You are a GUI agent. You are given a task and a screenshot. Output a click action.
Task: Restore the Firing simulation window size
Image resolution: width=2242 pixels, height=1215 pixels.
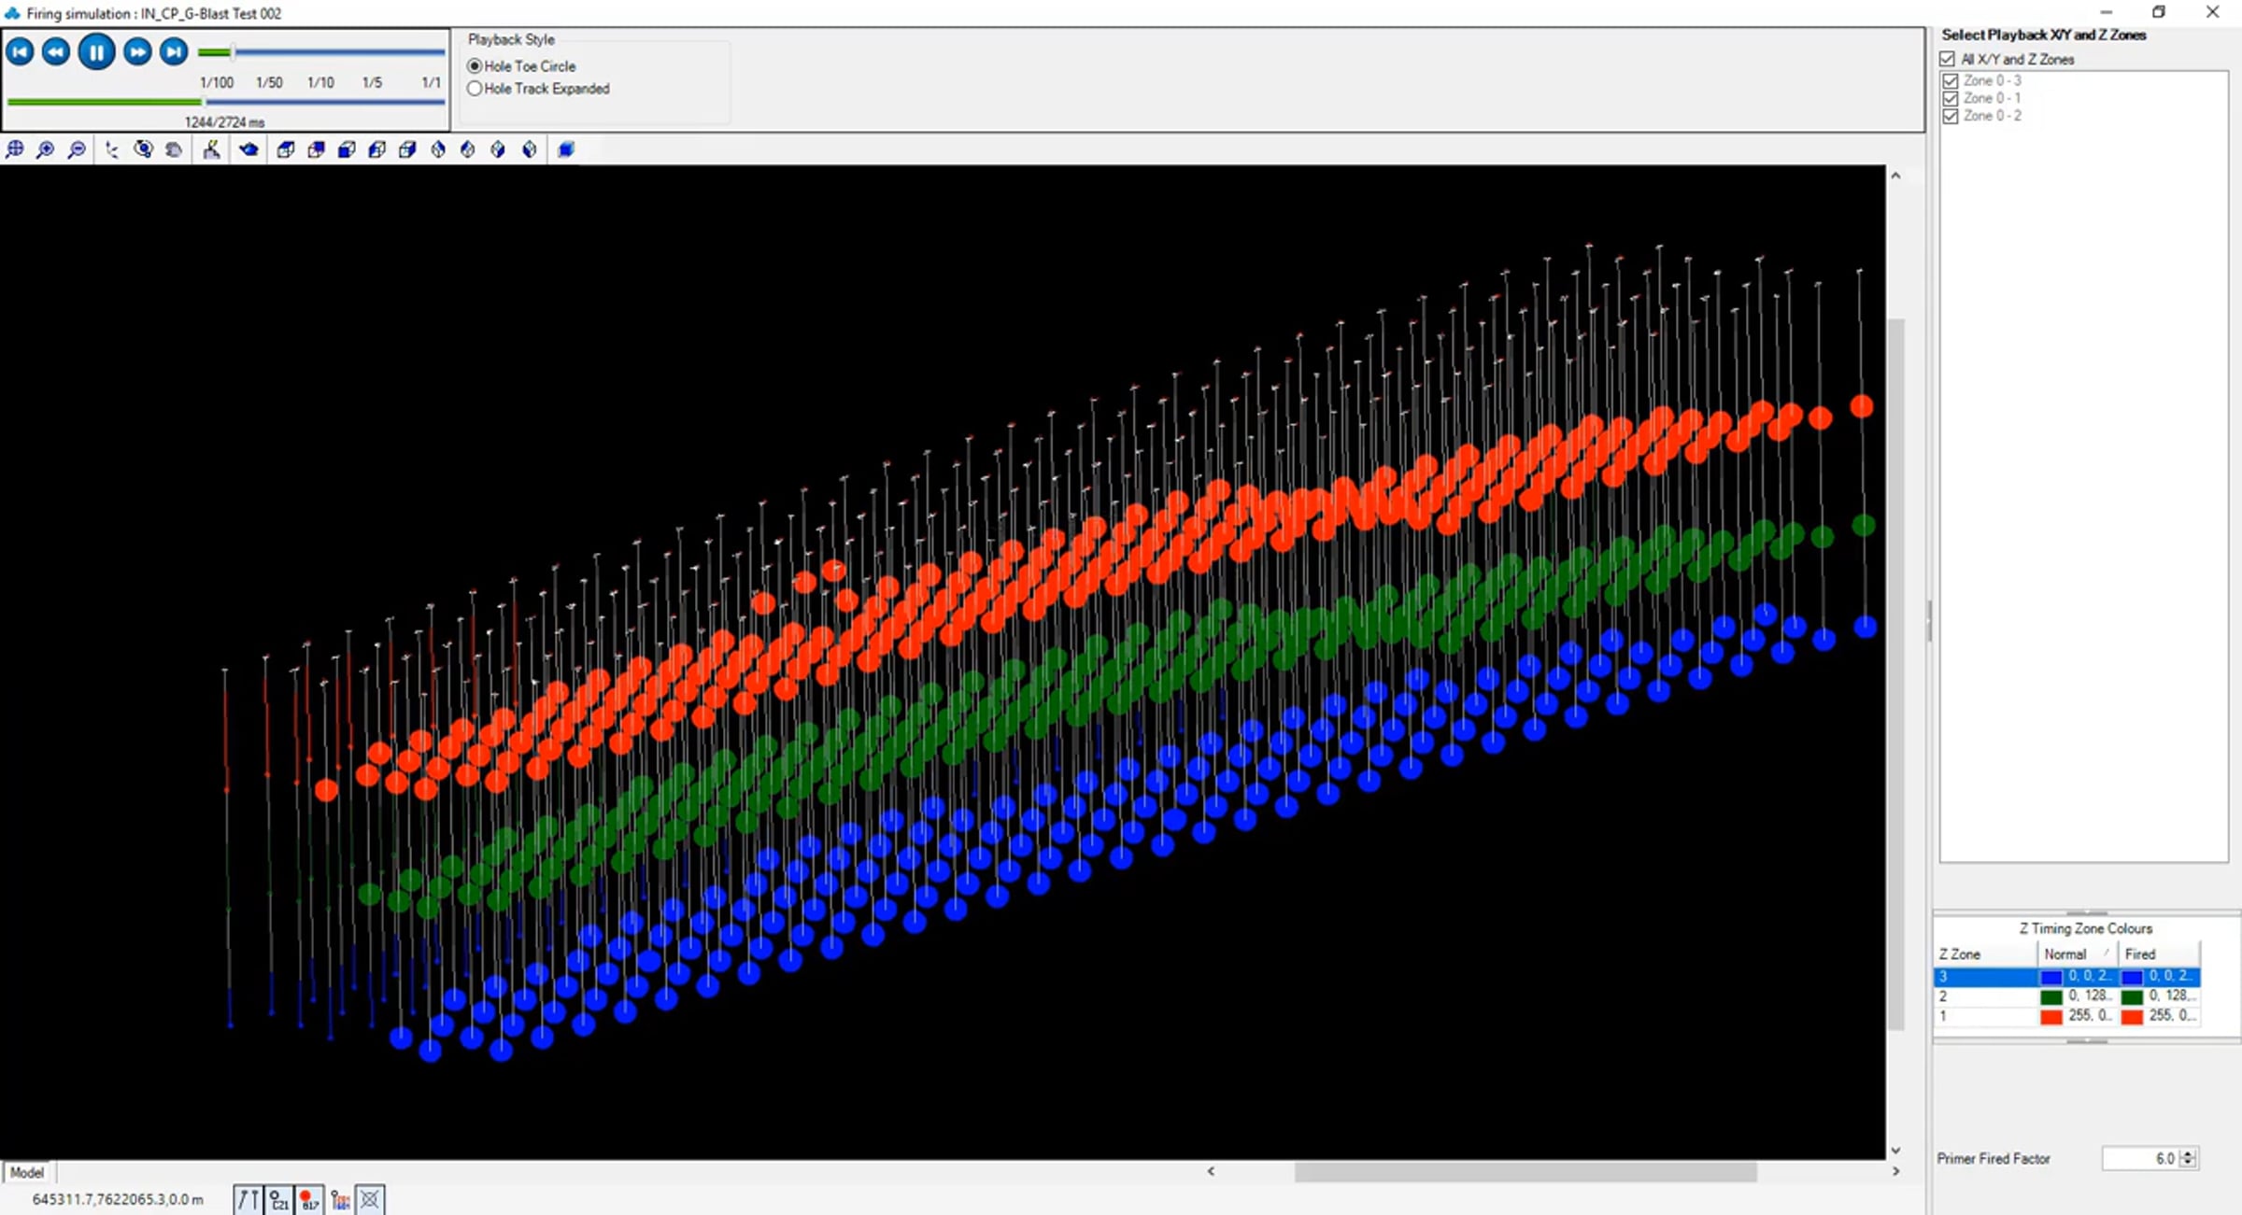tap(2159, 12)
